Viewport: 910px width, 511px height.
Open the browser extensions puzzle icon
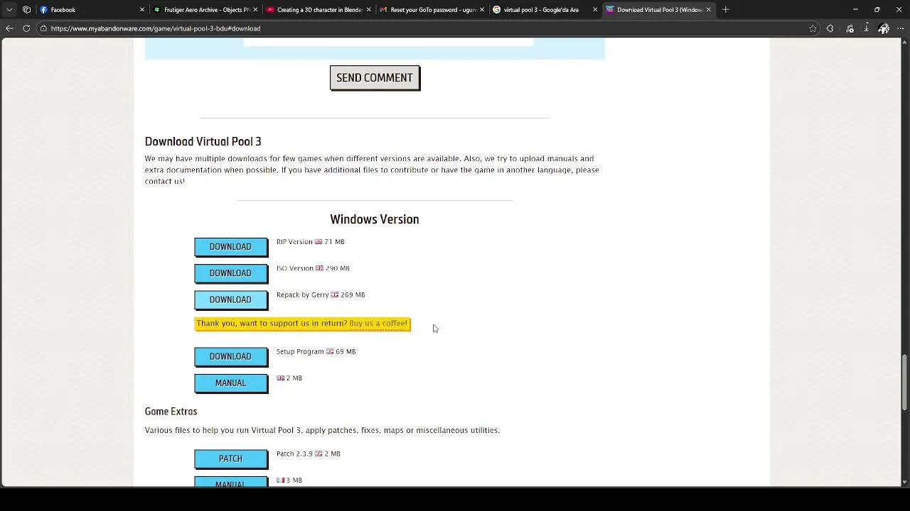coord(830,28)
